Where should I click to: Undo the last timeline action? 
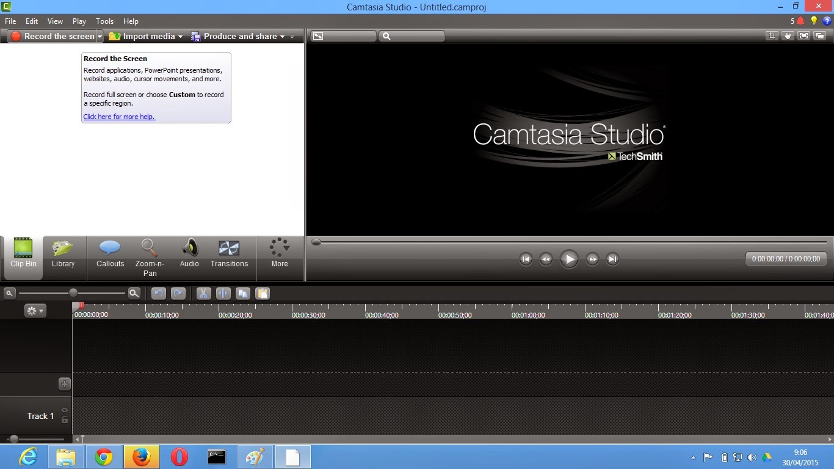click(159, 293)
